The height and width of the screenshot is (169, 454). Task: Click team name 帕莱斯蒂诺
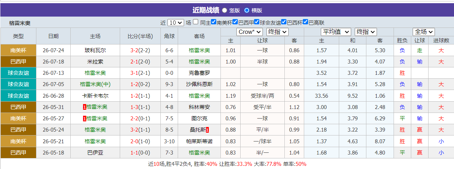pyautogui.click(x=199, y=141)
